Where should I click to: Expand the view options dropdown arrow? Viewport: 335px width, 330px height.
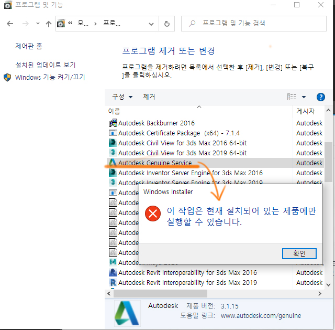(x=304, y=97)
